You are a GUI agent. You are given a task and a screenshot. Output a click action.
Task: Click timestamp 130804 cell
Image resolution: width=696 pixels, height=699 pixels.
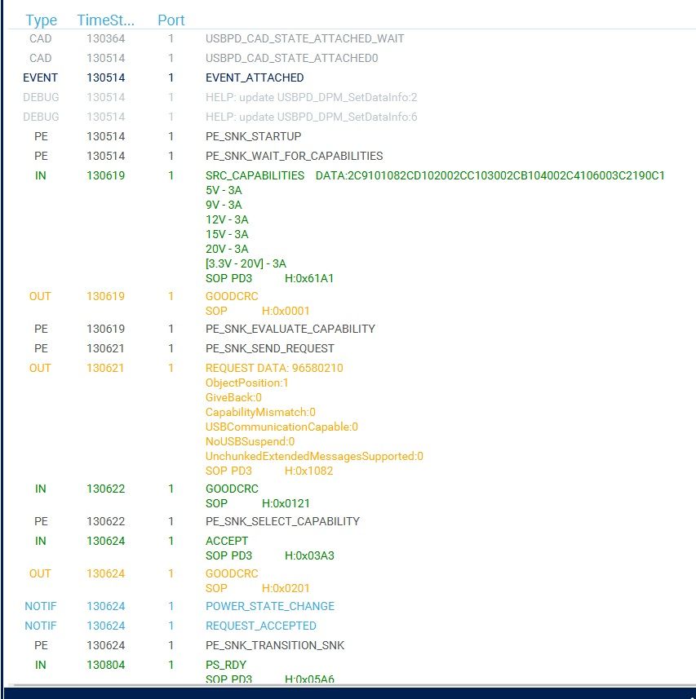pyautogui.click(x=106, y=665)
